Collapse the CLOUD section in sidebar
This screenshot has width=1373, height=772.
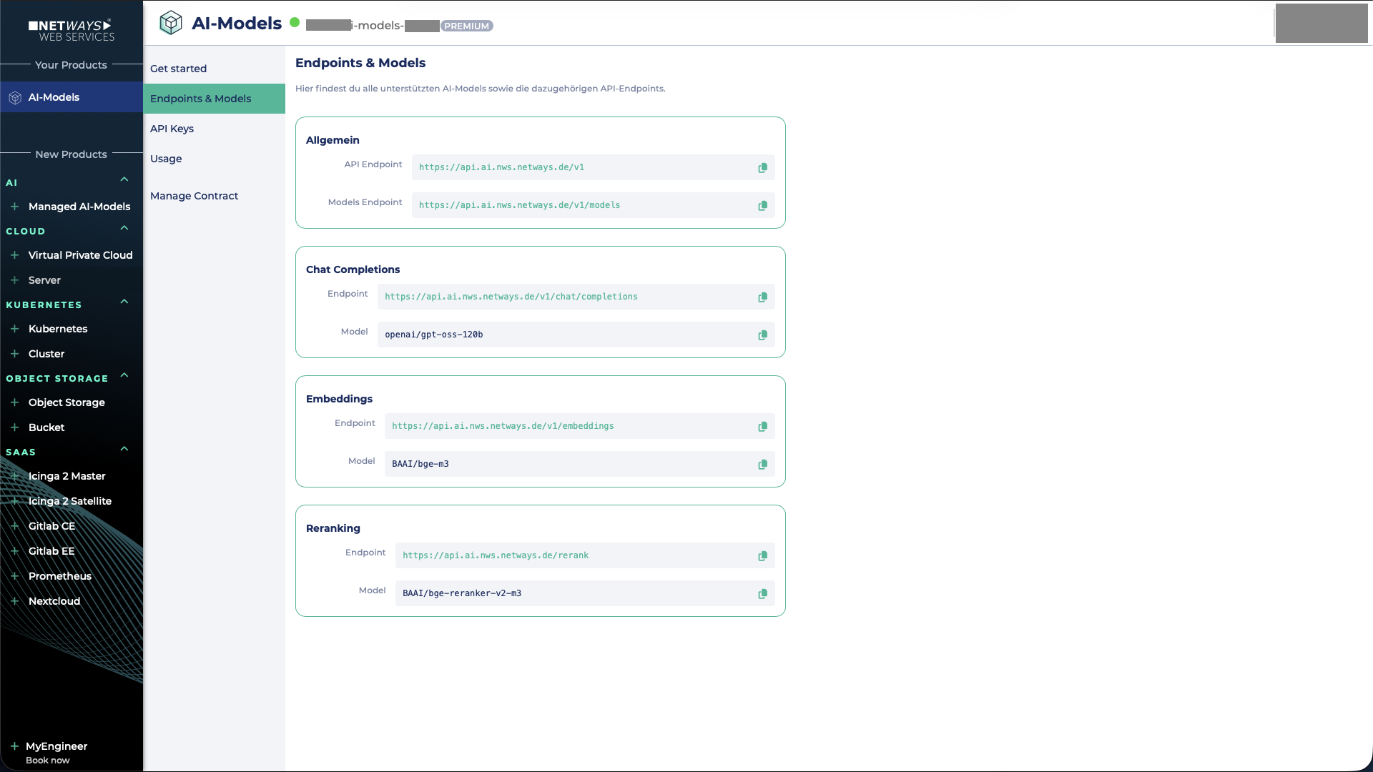point(124,228)
